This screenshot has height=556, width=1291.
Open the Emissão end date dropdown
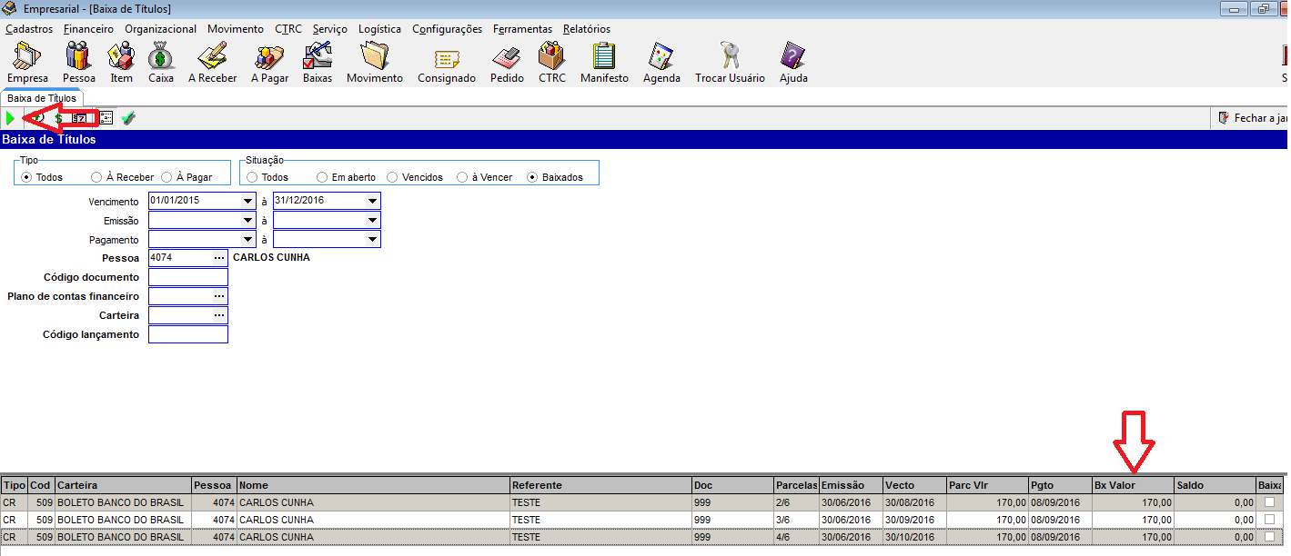click(372, 220)
